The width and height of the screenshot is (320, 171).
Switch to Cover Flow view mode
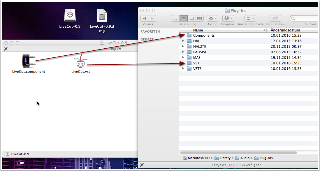199,18
